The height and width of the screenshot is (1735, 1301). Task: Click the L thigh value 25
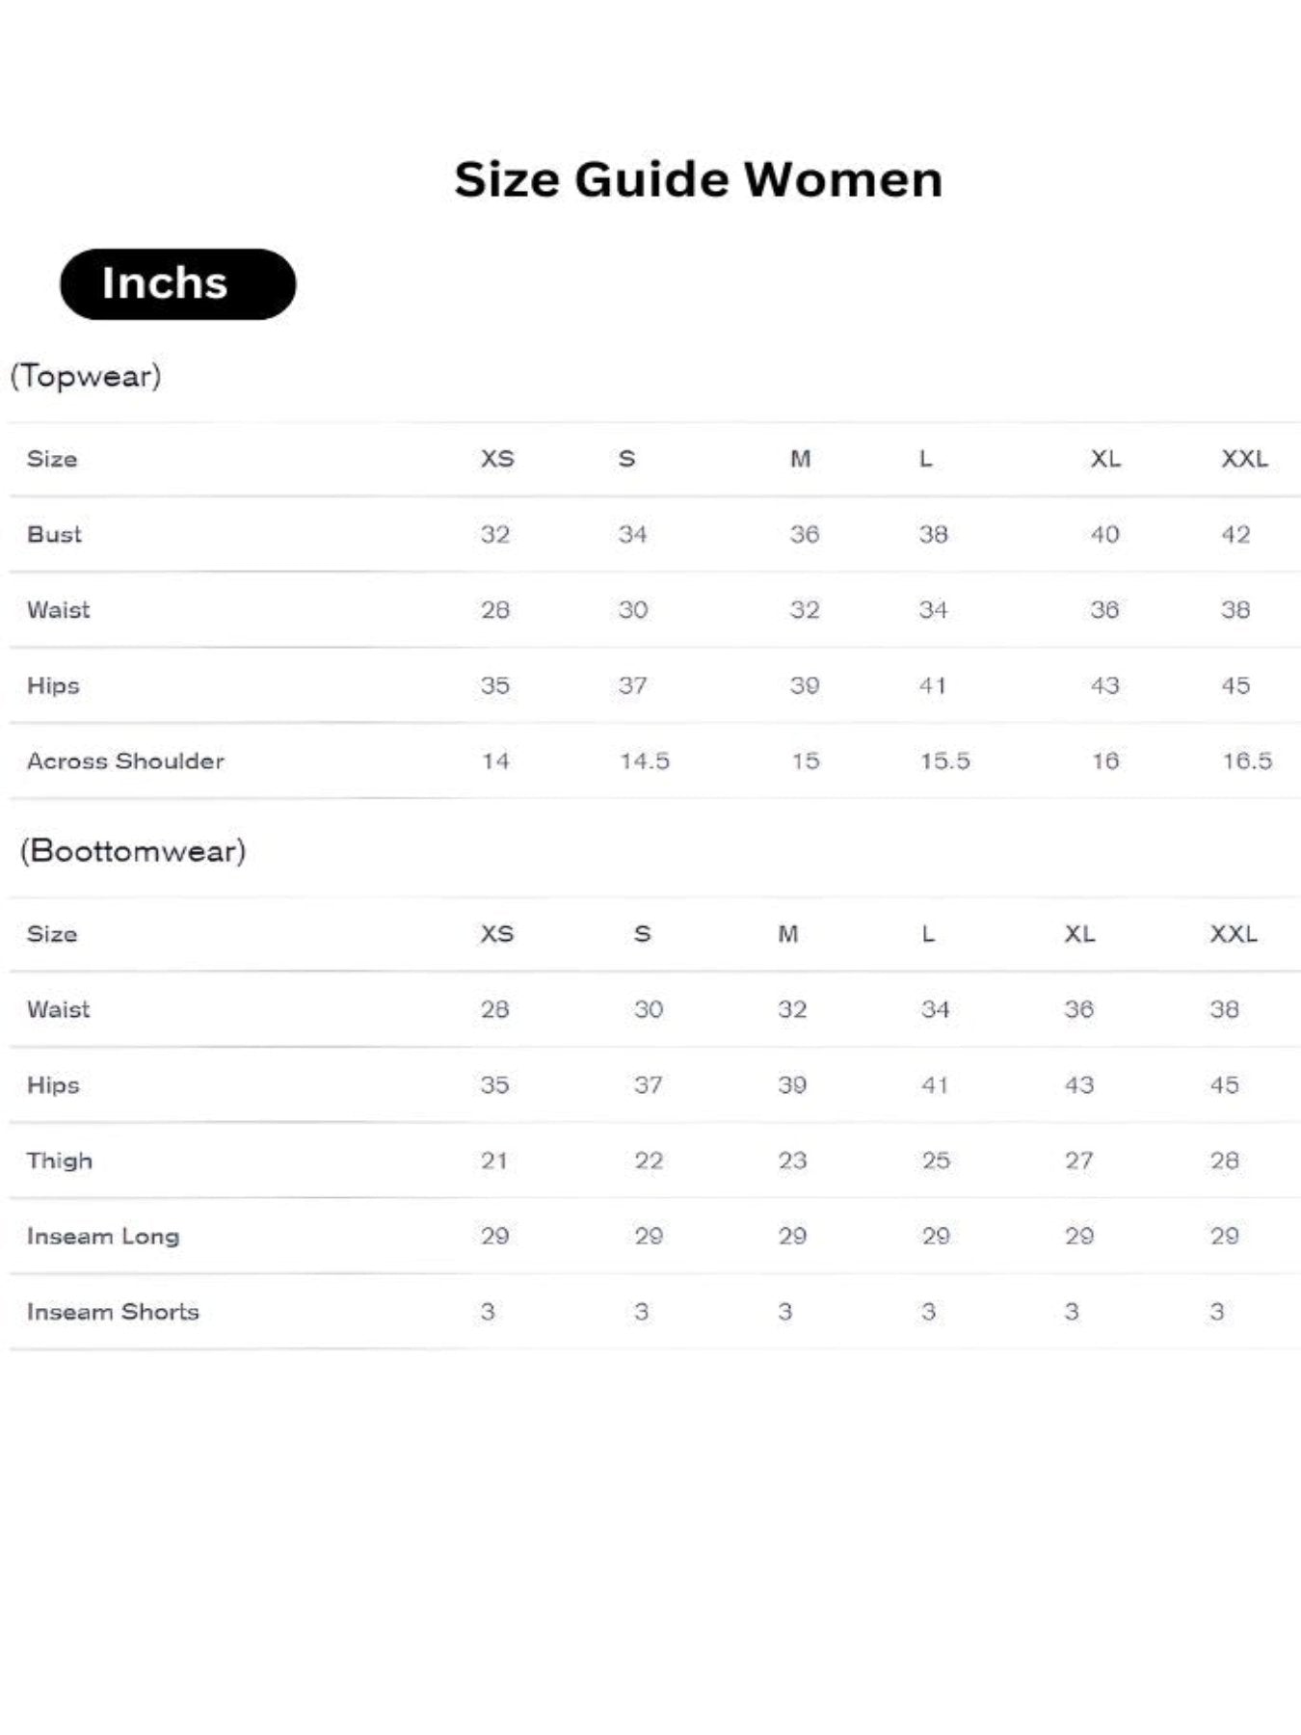[x=935, y=1161]
